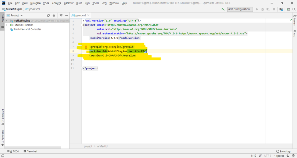Open the Structure side tool tab
This screenshot has height=158, width=297.
click(2, 117)
